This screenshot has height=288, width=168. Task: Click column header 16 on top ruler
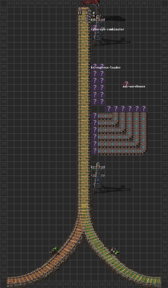point(116,3)
